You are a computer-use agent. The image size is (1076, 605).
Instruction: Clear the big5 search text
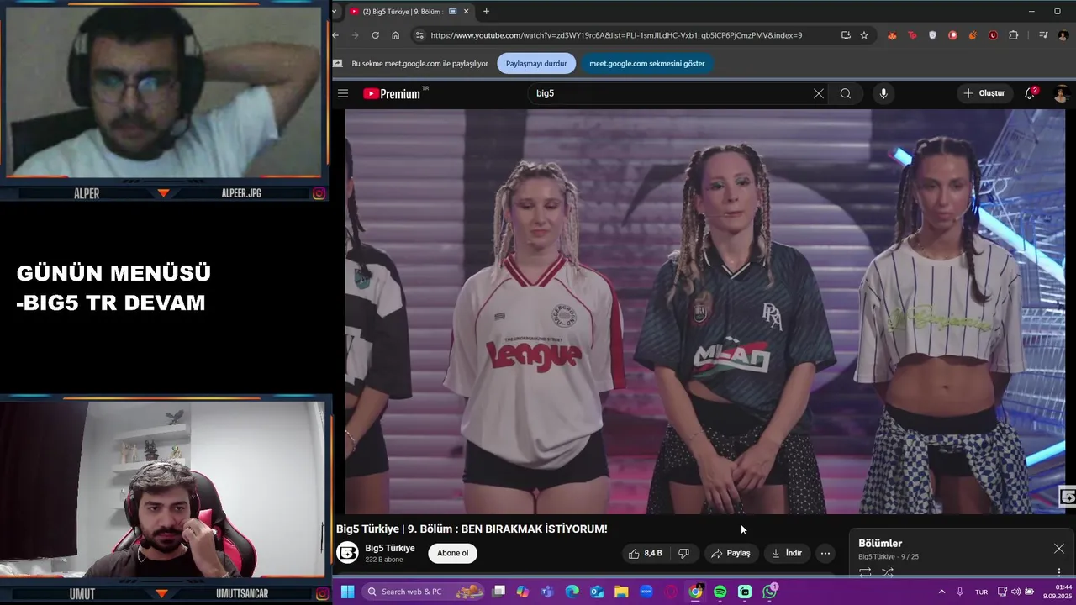(x=818, y=93)
